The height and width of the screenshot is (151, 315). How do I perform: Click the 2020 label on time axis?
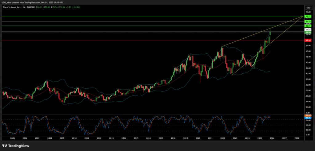[x=198, y=138]
